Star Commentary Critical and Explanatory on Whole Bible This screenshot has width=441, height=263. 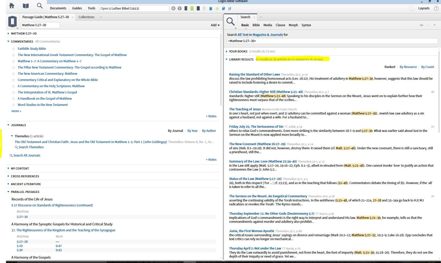pyautogui.click(x=14, y=80)
